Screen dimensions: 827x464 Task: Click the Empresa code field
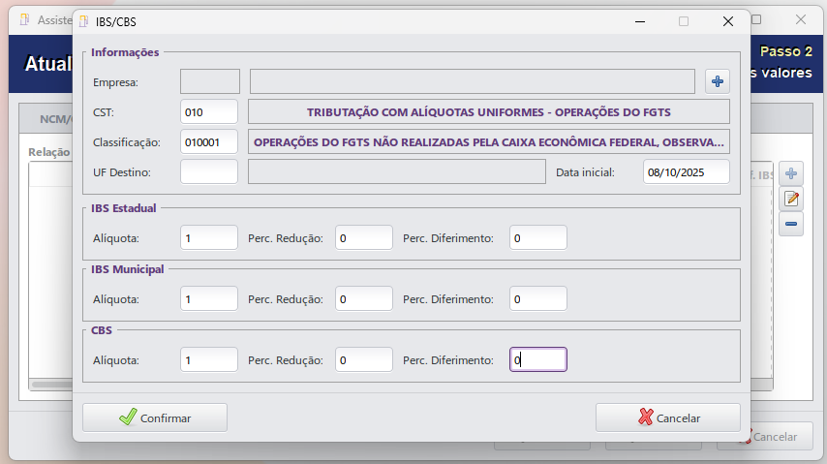coord(210,81)
